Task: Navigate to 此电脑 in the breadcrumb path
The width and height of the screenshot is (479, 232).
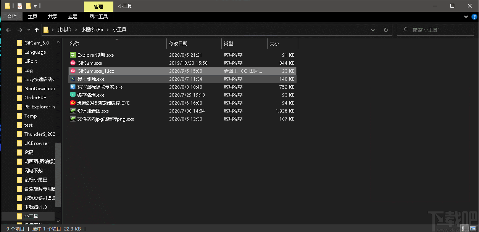Action: coord(64,29)
